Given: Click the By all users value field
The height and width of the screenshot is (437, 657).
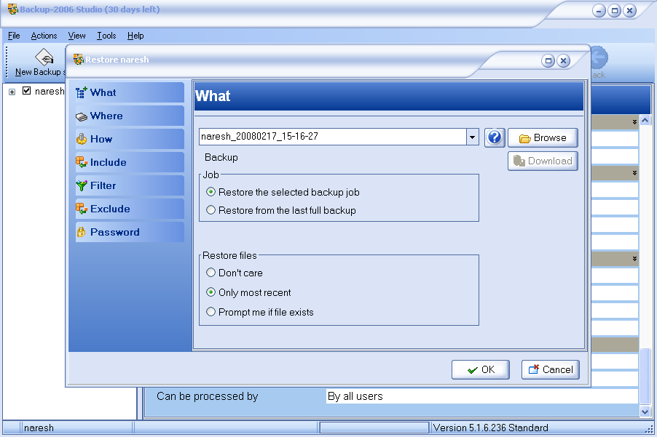Looking at the screenshot, I should pos(482,396).
